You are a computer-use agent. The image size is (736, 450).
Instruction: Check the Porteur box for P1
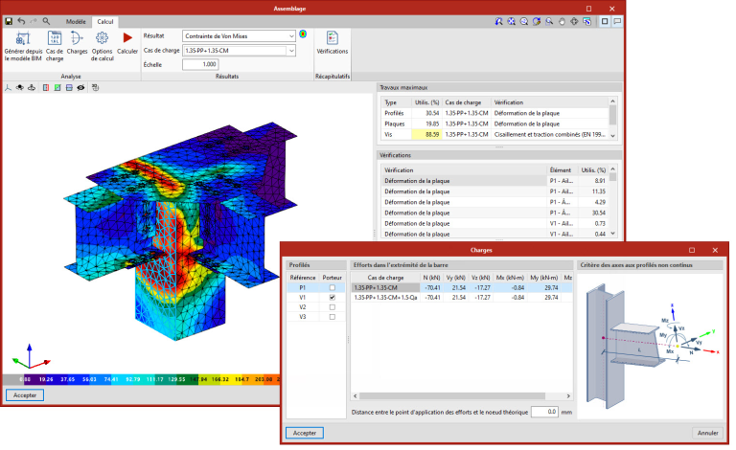click(x=332, y=286)
